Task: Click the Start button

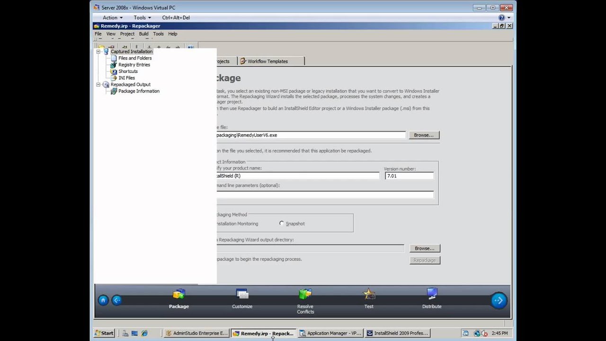Action: tap(104, 333)
